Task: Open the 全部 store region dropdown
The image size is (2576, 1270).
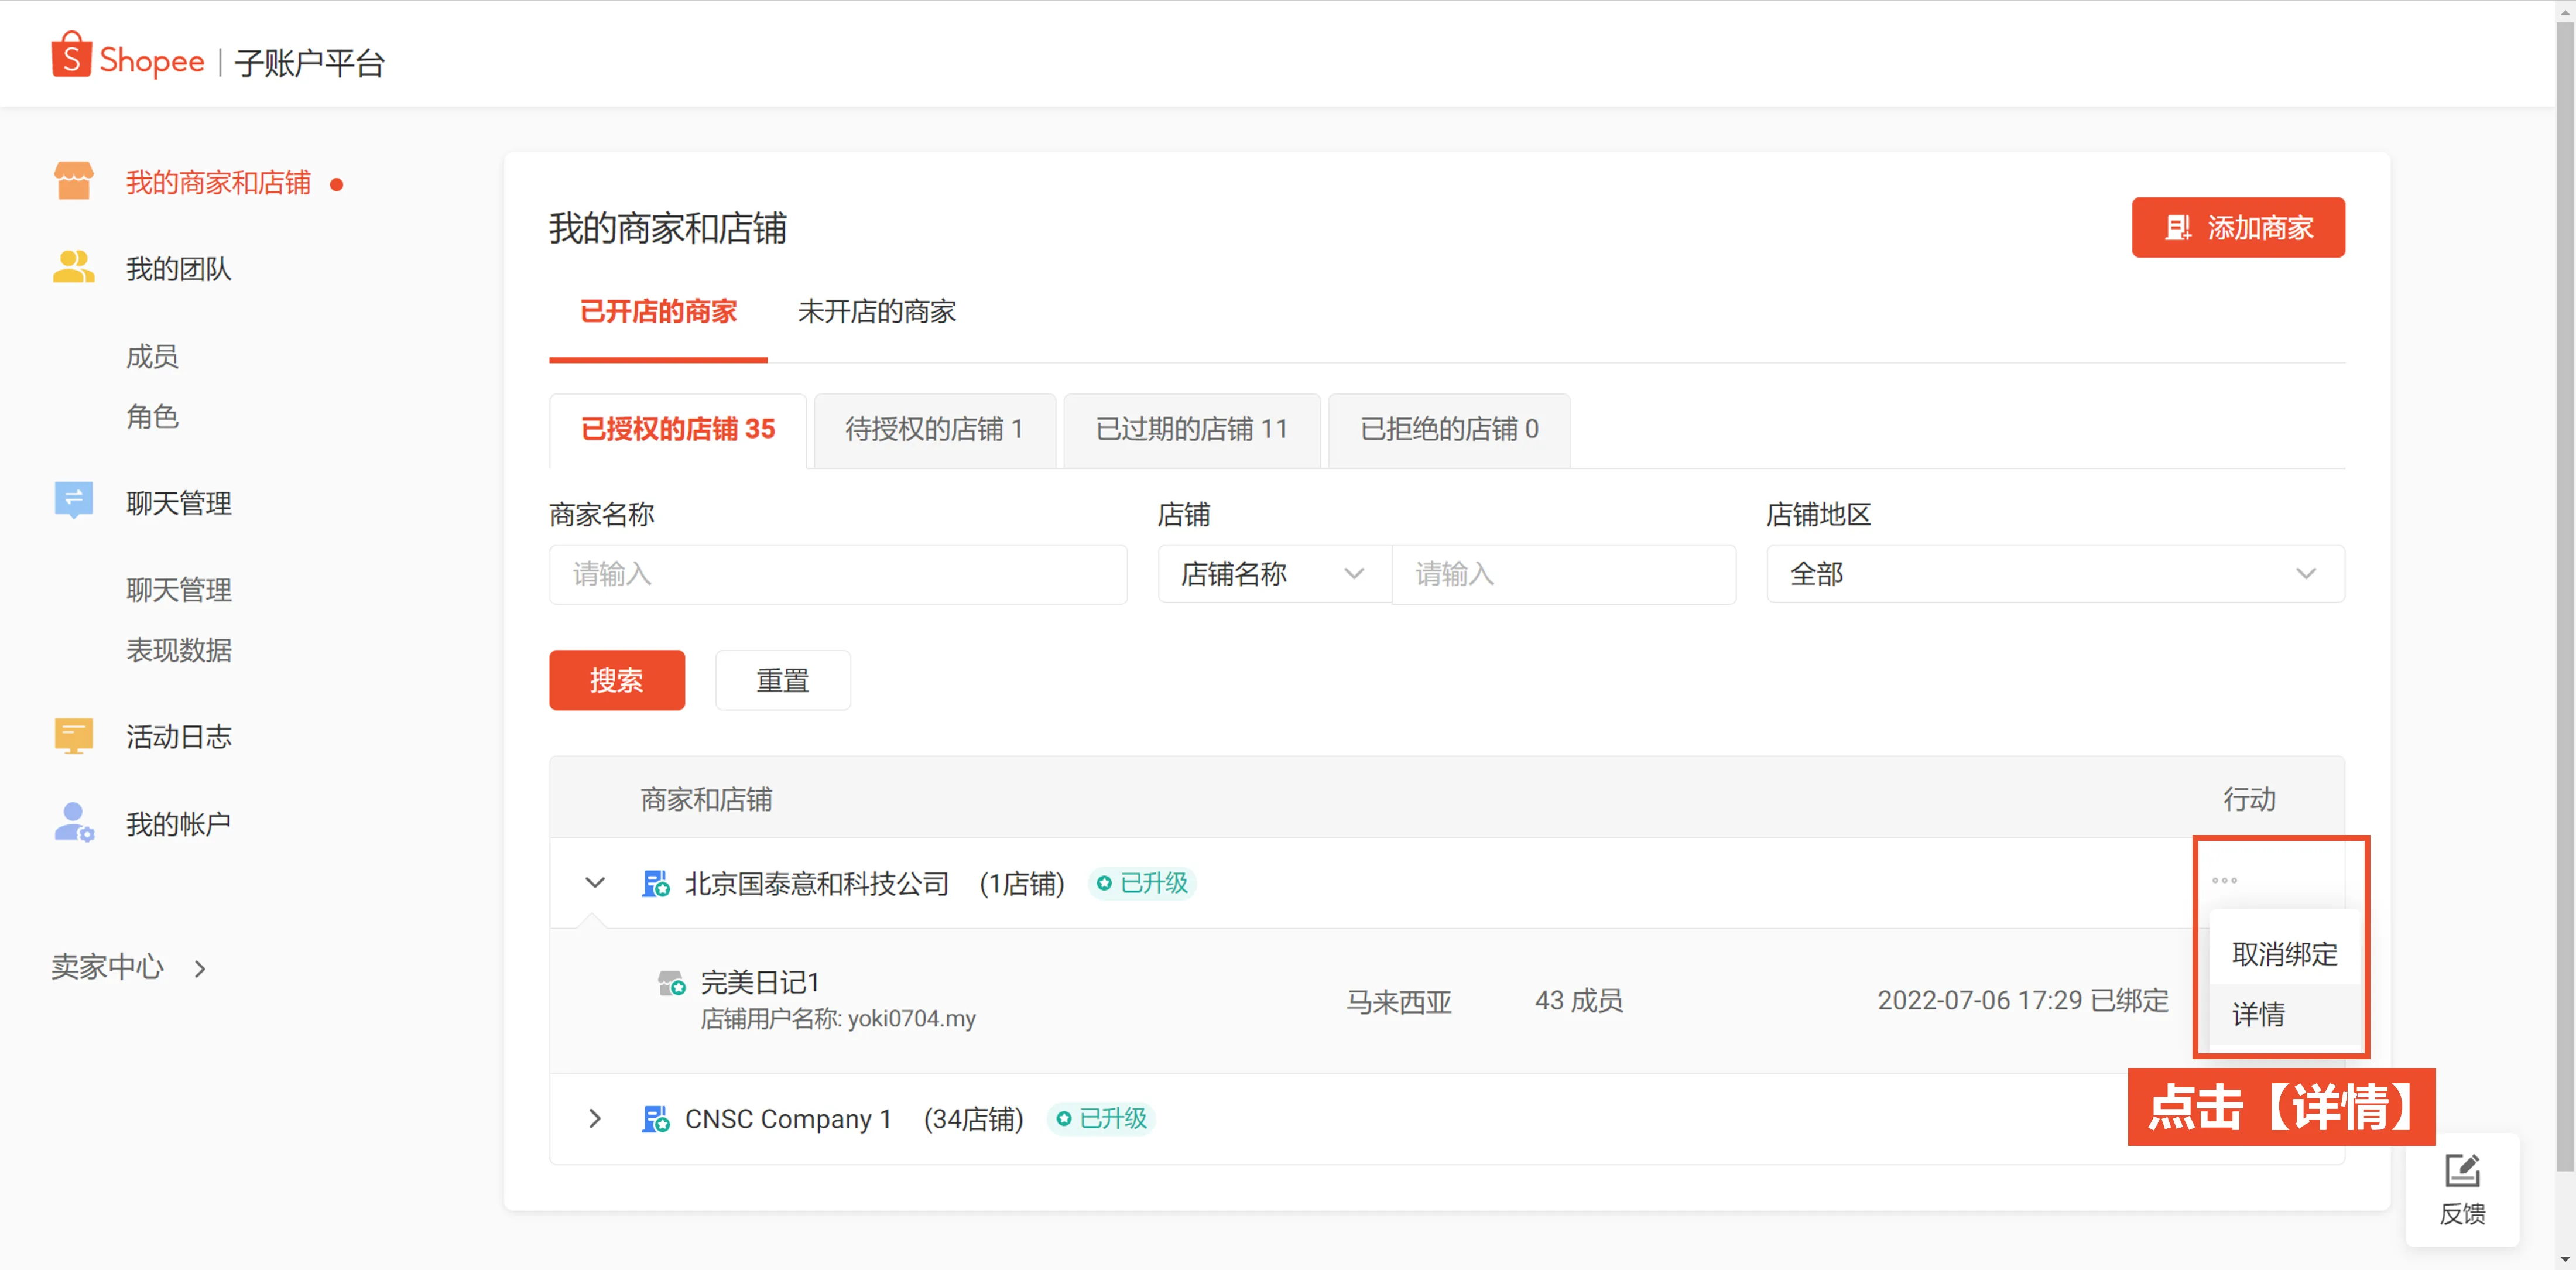Action: coord(2054,574)
